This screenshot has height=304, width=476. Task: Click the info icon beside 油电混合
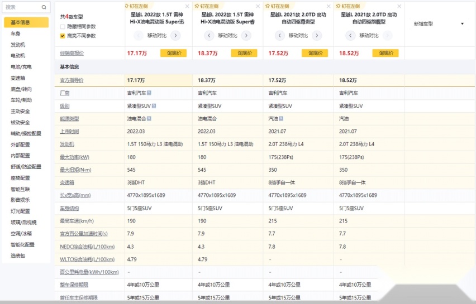pos(149,118)
